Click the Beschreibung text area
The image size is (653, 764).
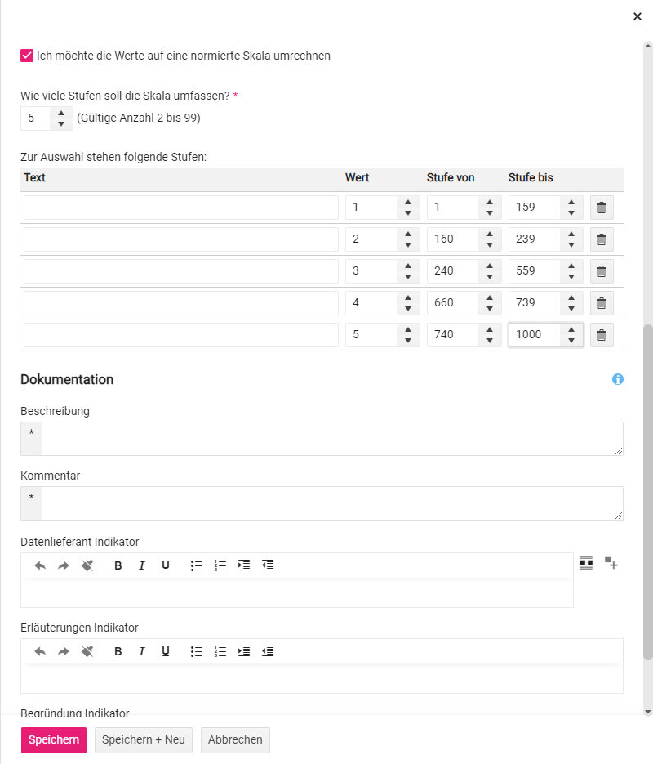pos(331,439)
